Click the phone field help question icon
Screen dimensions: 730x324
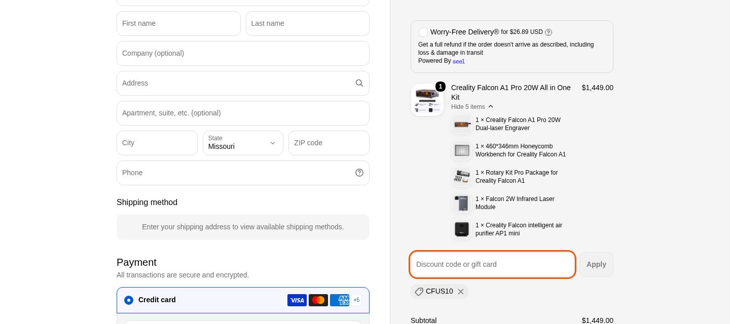[x=359, y=173]
